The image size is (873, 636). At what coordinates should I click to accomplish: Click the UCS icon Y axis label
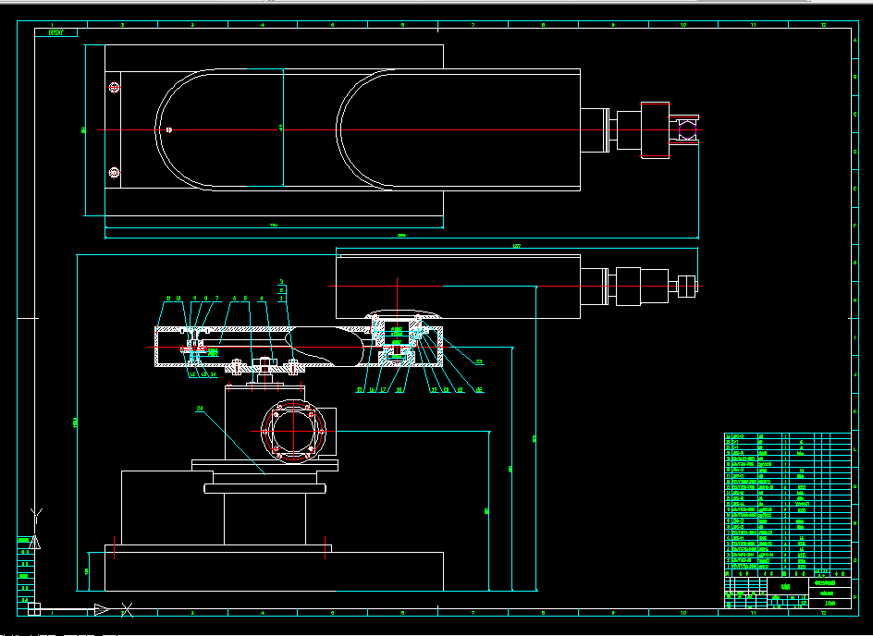coord(36,515)
